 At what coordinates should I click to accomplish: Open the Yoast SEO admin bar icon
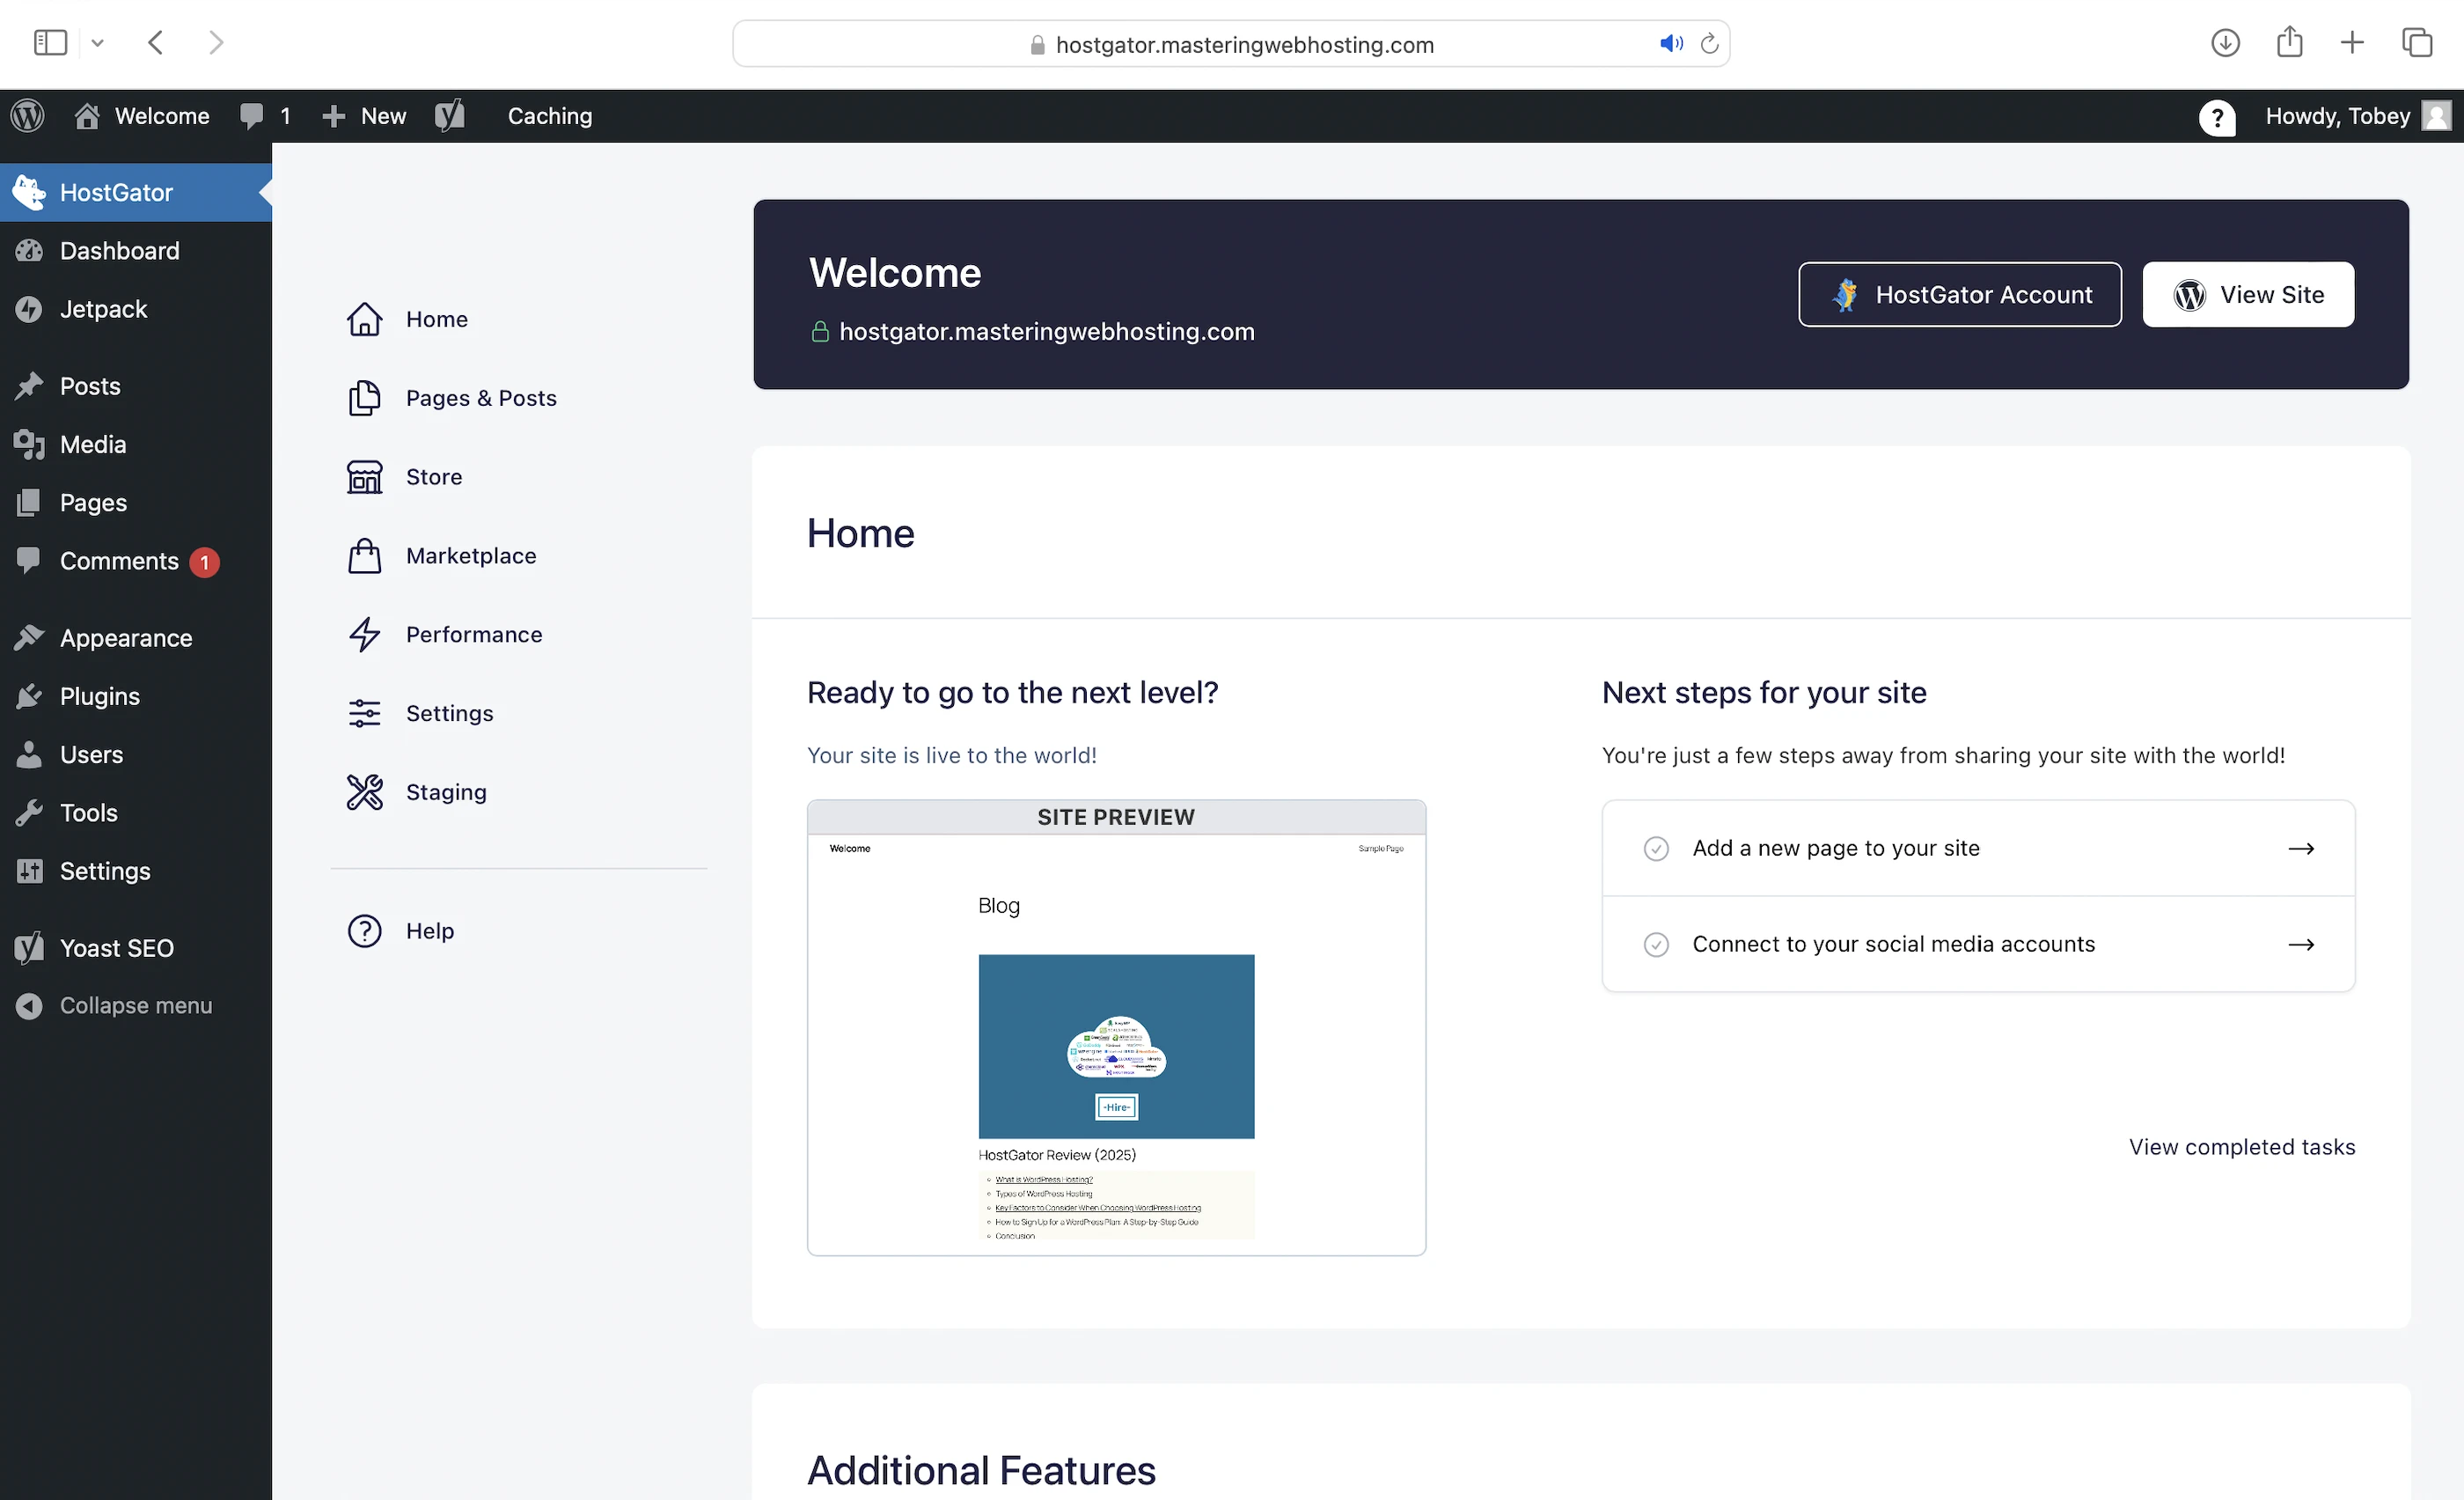[450, 116]
